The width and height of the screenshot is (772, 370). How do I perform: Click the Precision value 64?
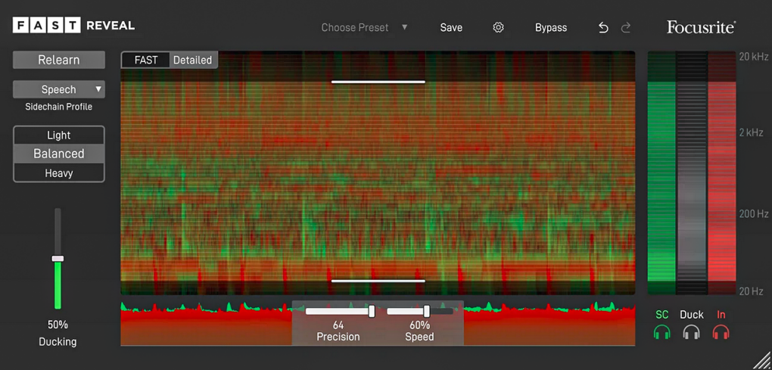338,325
